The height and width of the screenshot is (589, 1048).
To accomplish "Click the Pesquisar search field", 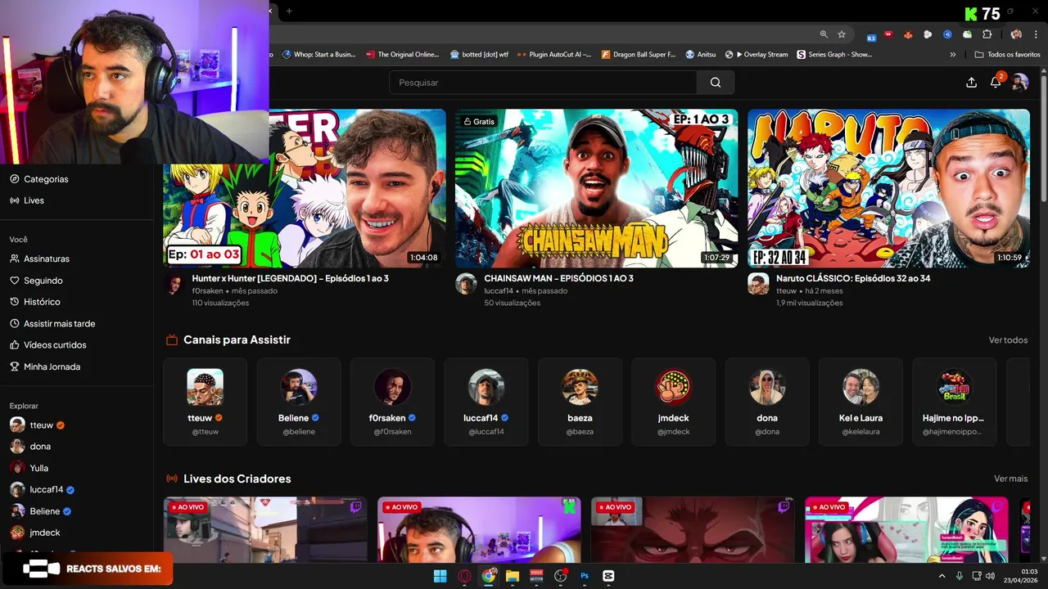I will (x=544, y=83).
